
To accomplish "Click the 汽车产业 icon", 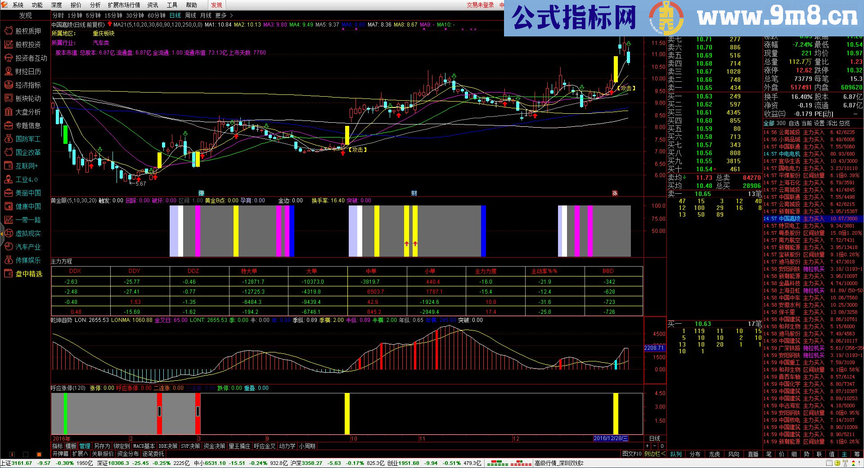I will [8, 246].
